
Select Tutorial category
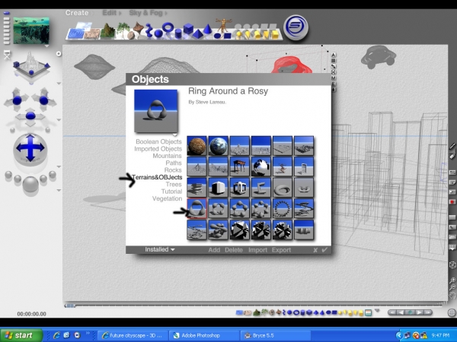171,192
